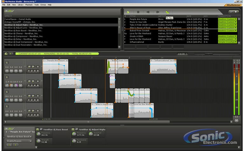Click second loop arrow icon on lane 3

tap(33, 96)
